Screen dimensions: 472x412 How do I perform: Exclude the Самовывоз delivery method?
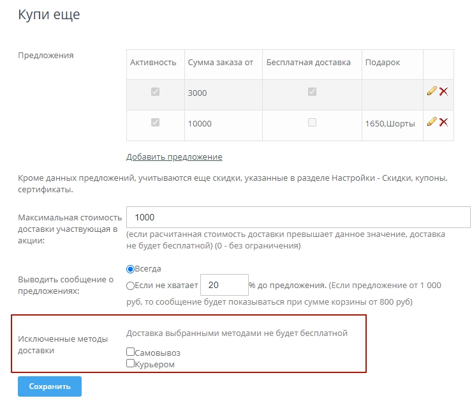click(x=131, y=352)
